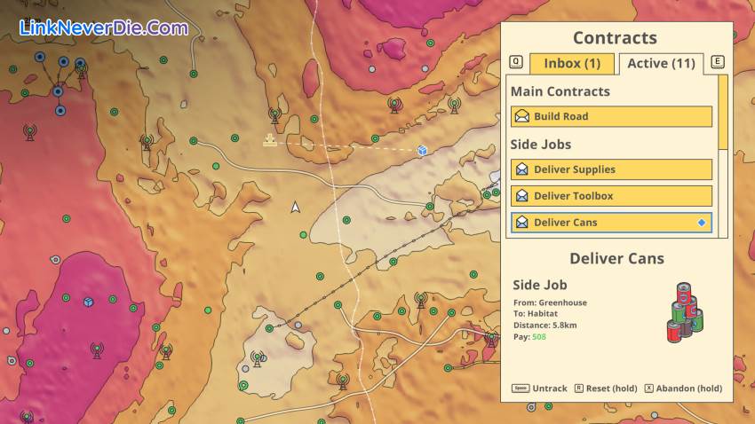Viewport: 755px width, 424px height.
Task: Select the Deliver Toolbox side job
Action: 611,196
